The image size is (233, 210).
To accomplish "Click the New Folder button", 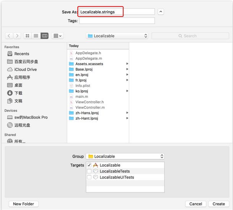I will tap(23, 204).
